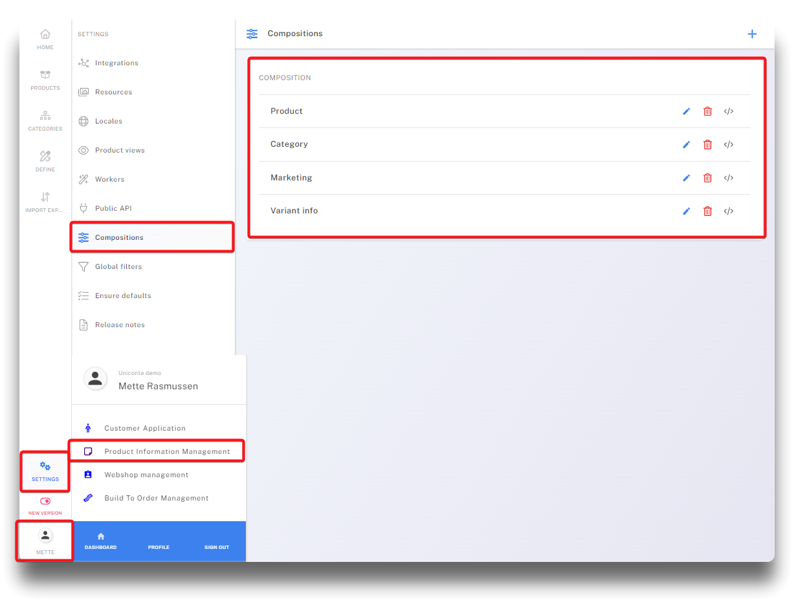This screenshot has width=794, height=602.
Task: Open the Categories section in sidebar
Action: [x=45, y=120]
